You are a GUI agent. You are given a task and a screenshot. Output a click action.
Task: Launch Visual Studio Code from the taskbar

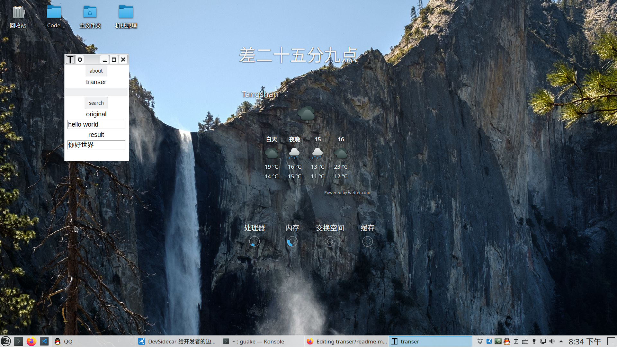[x=44, y=341]
